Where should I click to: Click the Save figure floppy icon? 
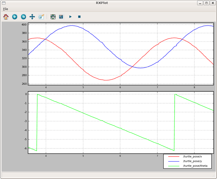[61, 17]
